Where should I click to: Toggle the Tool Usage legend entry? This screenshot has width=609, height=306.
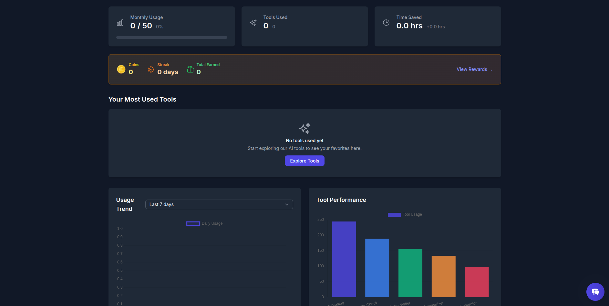tap(405, 214)
